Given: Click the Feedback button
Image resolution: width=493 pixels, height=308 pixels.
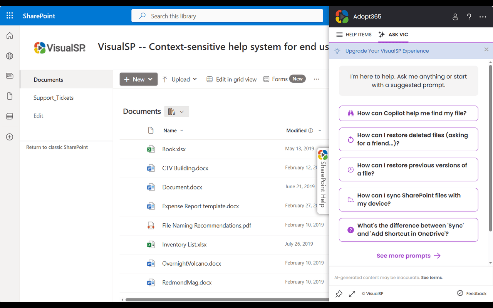Looking at the screenshot, I should [472, 293].
